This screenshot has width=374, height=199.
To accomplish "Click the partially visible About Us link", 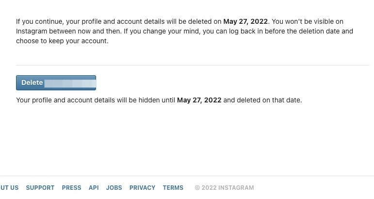I will pos(9,188).
